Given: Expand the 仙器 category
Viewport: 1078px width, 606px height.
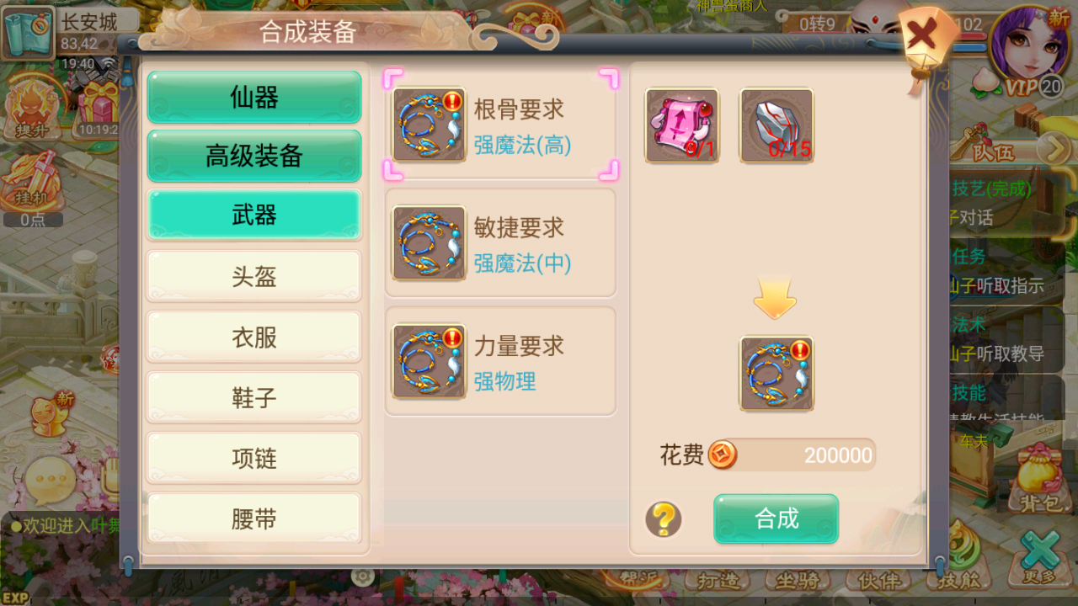Looking at the screenshot, I should coord(254,98).
